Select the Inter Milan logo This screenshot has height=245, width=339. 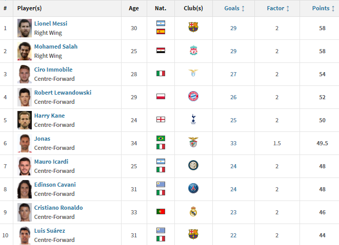coord(193,165)
